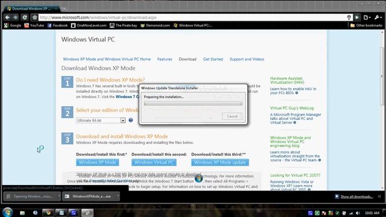Click the help question mark beside edition dropdown

pos(131,120)
